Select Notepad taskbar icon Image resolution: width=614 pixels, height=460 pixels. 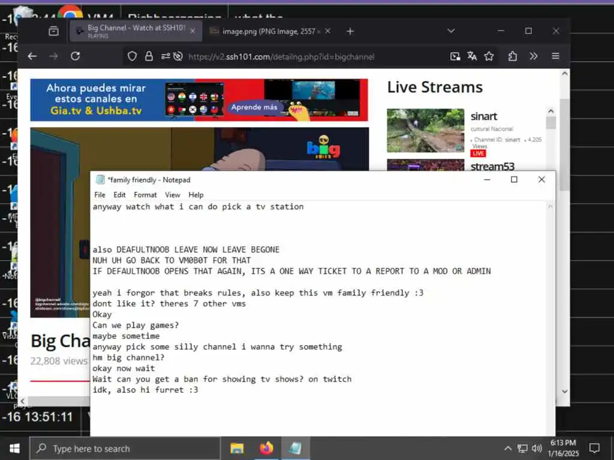tap(295, 448)
